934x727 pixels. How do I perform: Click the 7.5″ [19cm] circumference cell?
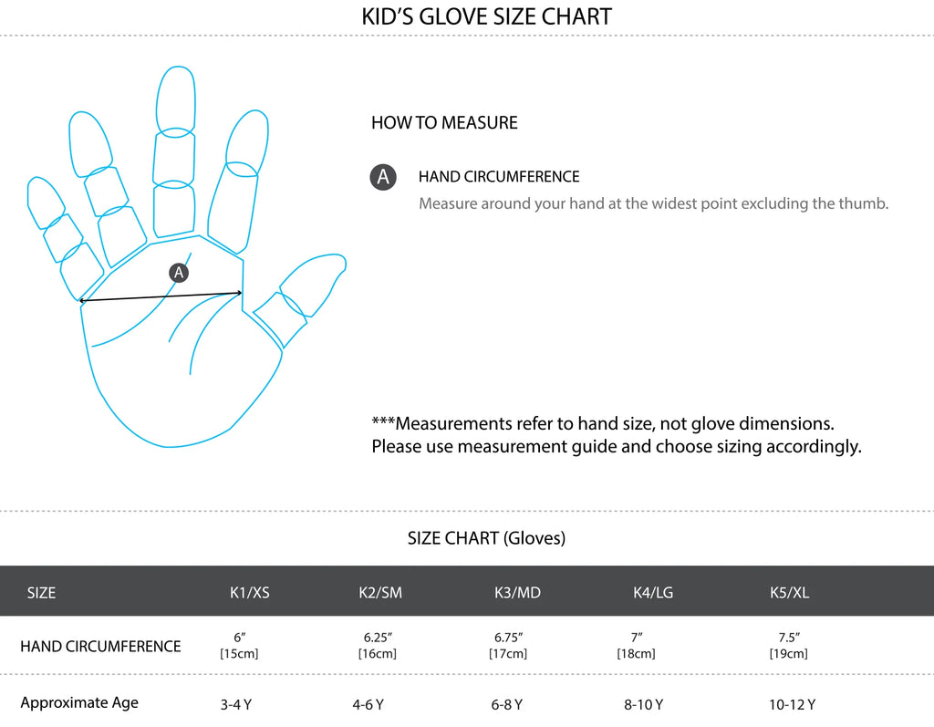coord(788,645)
